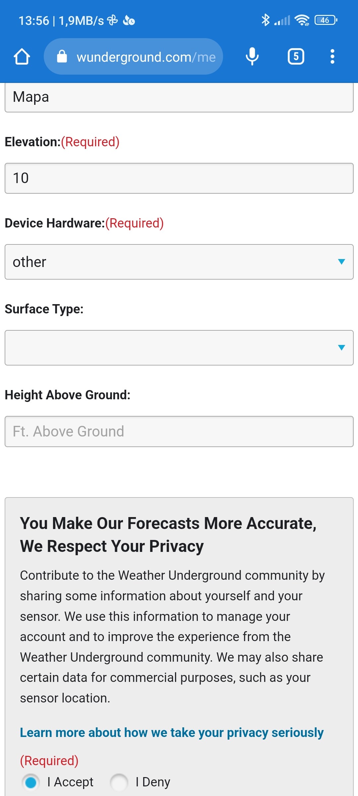Tap the battery indicator icon

click(x=326, y=20)
